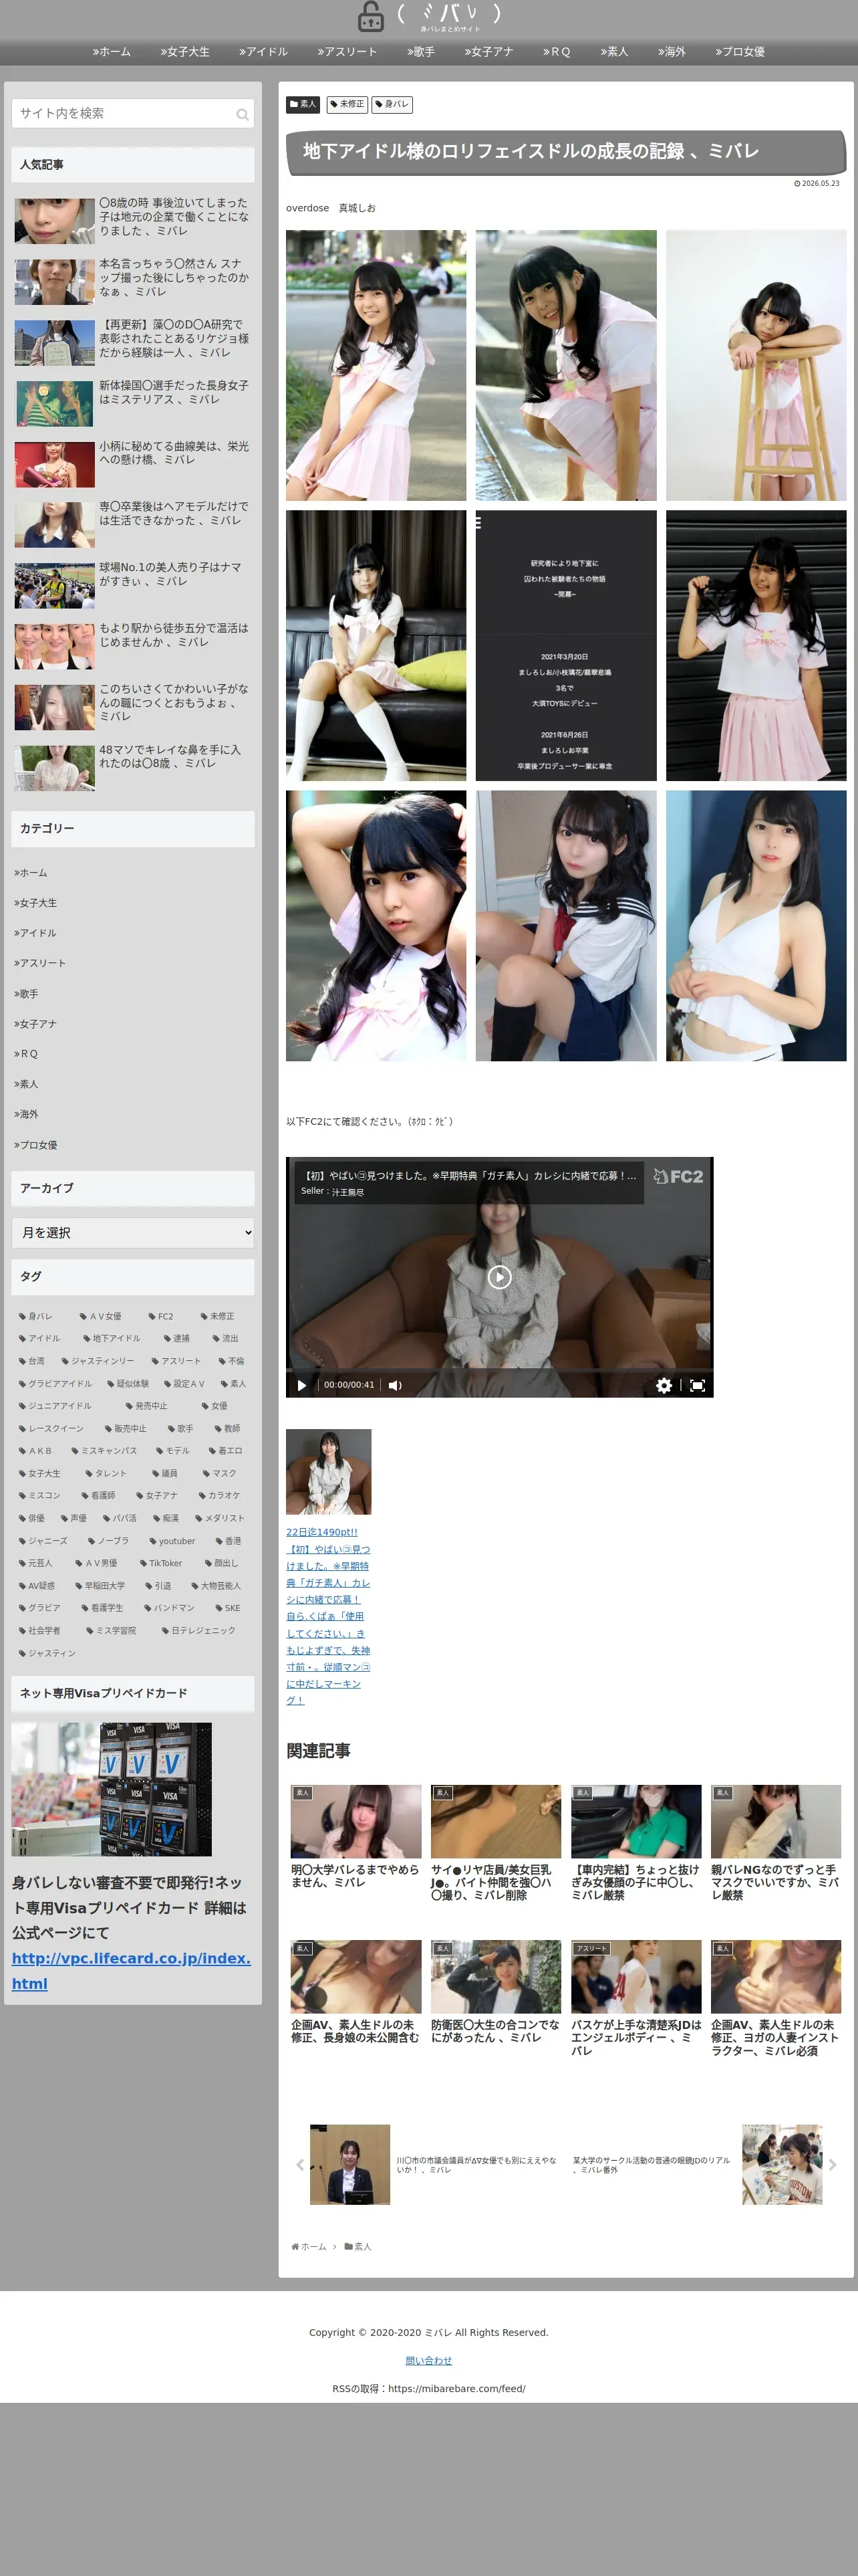Image resolution: width=858 pixels, height=2576 pixels.
Task: Click the 声優 tag in the tag cloud
Action: pyautogui.click(x=73, y=1518)
